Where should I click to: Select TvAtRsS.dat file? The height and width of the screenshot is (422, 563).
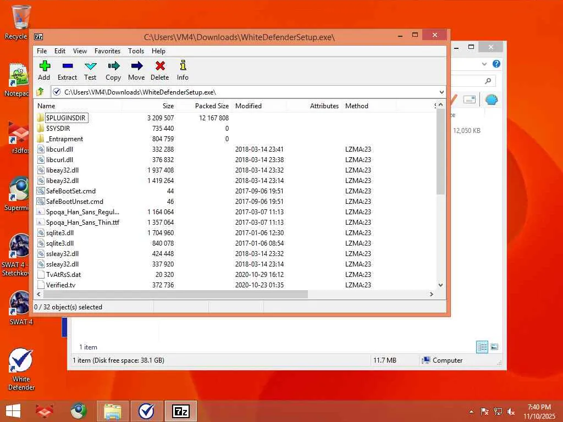point(63,275)
